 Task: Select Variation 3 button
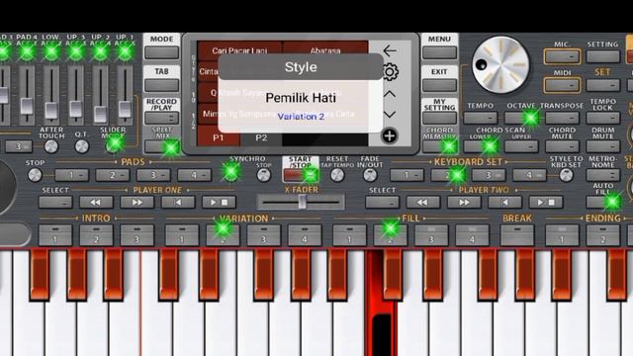pos(264,235)
